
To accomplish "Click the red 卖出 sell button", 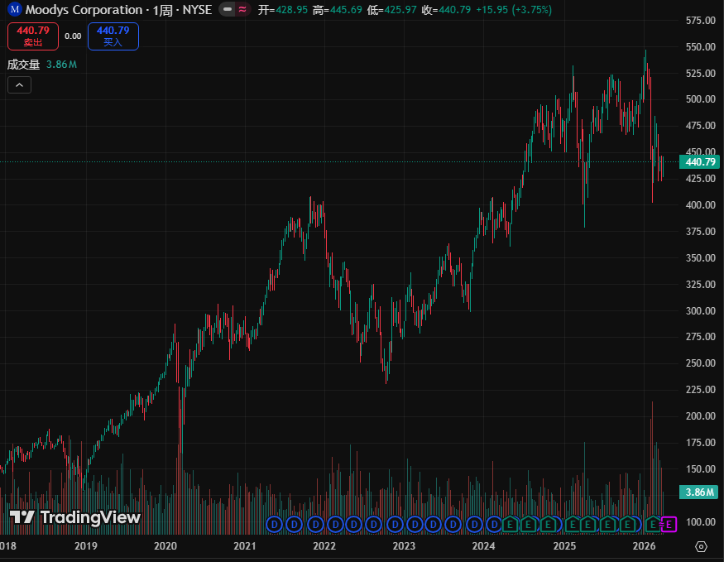I will click(33, 36).
